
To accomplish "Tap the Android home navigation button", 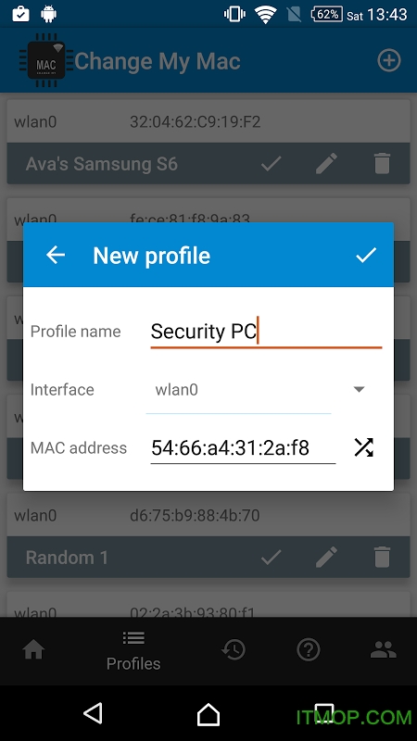I will click(x=208, y=713).
